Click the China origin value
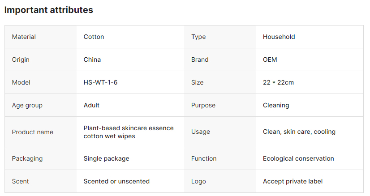 point(92,60)
